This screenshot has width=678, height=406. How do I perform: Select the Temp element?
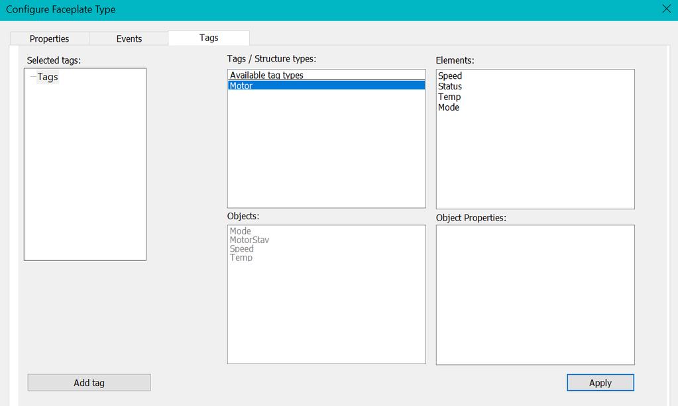tap(449, 97)
